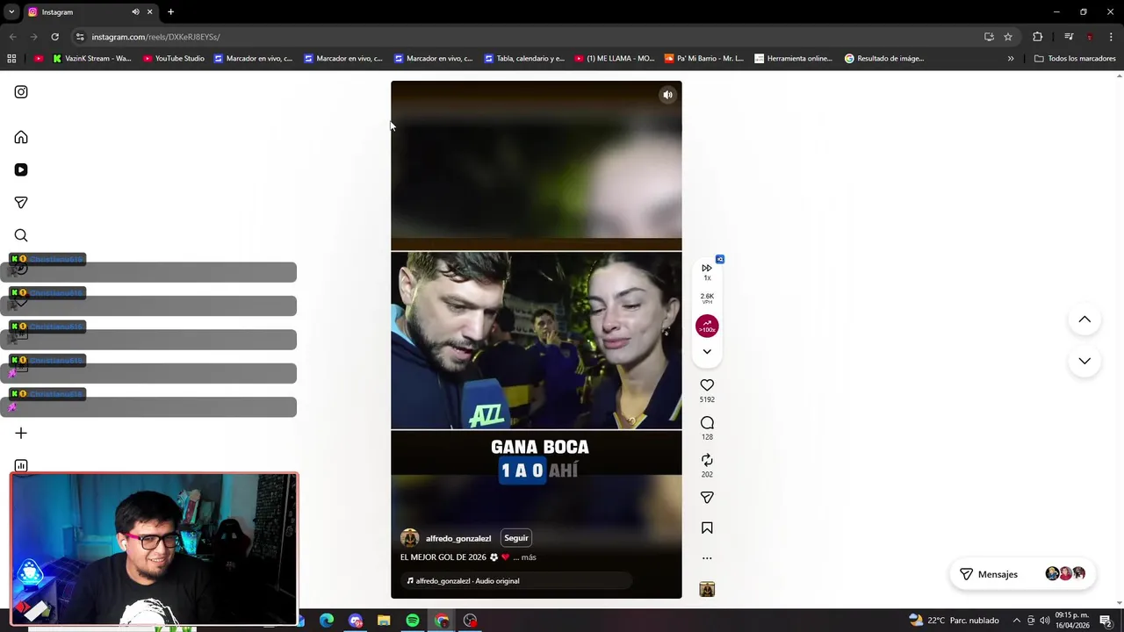This screenshot has width=1124, height=632.
Task: Pause the reel by clicking the video
Action: coord(536,340)
